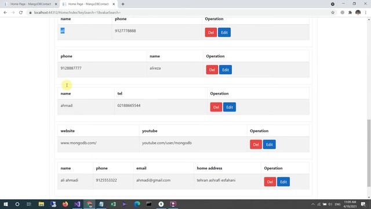Click the page vertical scrollbar thumb

(369, 153)
